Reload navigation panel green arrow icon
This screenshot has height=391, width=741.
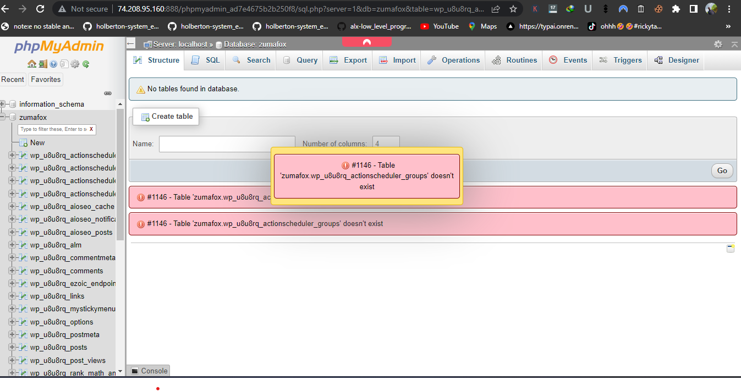click(x=86, y=64)
